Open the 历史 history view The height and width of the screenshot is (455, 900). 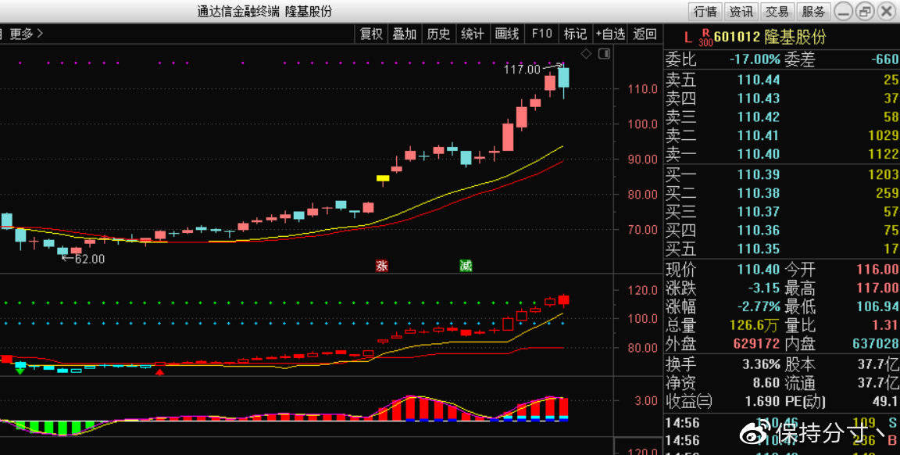[438, 34]
